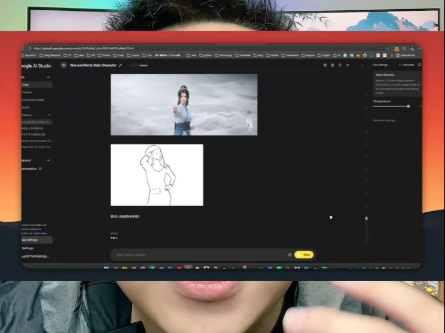
Task: Open the three-dot more options menu
Action: click(x=362, y=65)
